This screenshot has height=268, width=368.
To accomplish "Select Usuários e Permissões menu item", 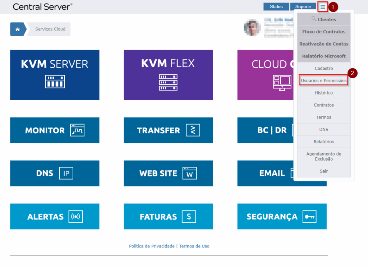I will pos(324,80).
